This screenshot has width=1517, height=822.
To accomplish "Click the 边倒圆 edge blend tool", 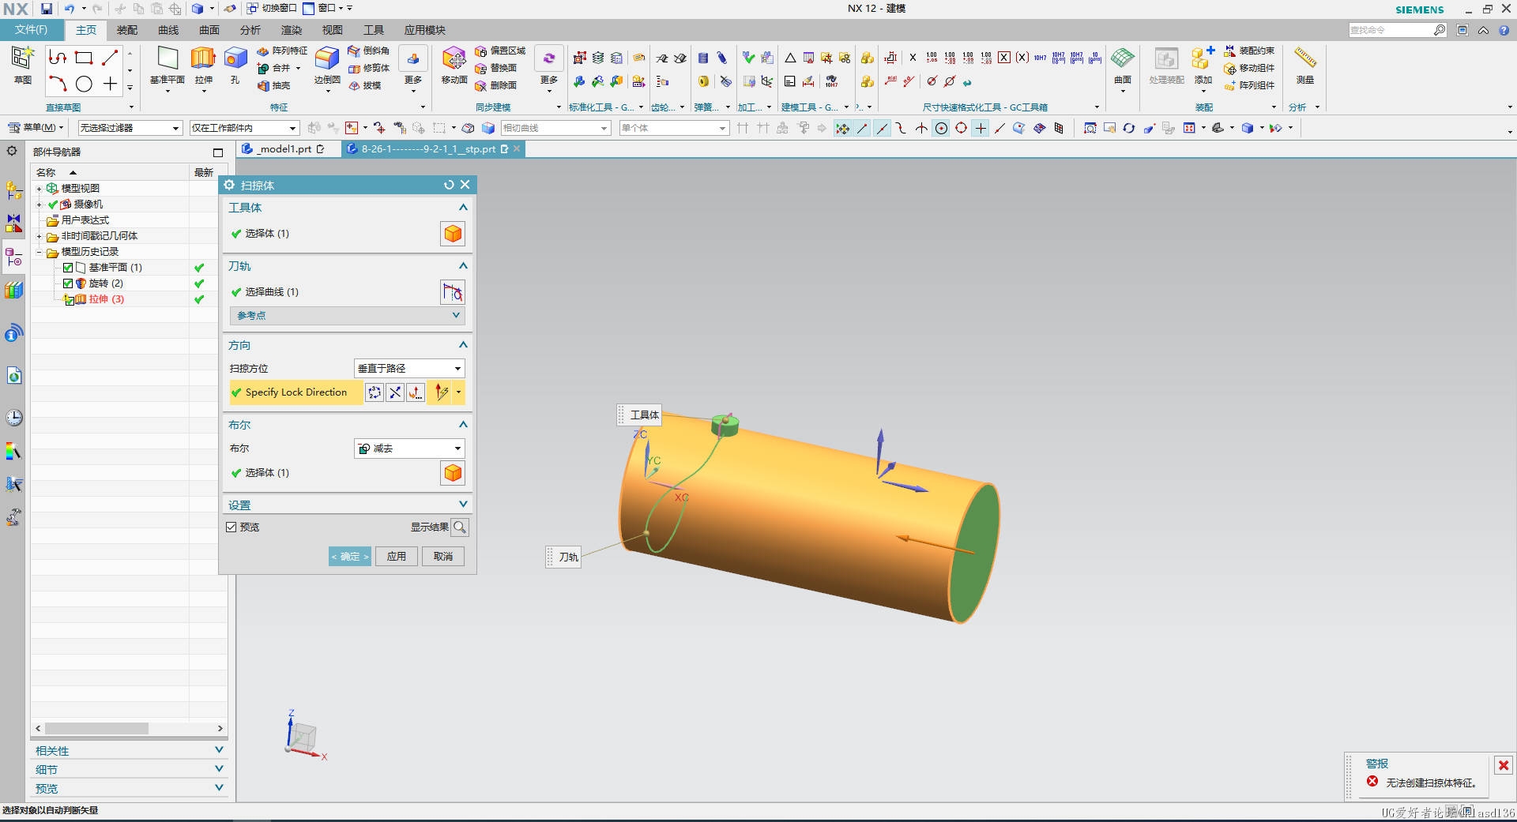I will (x=327, y=65).
